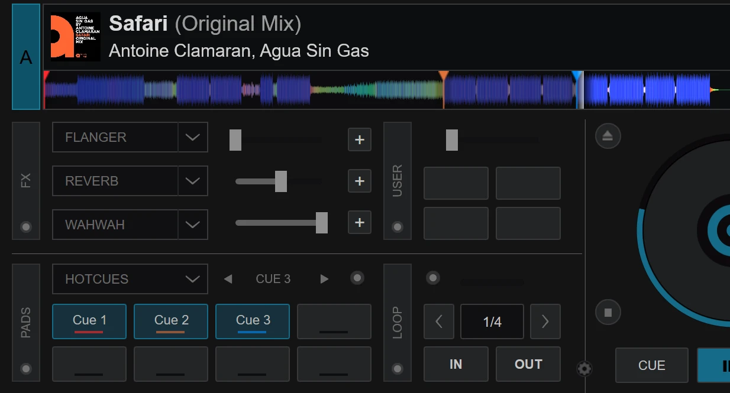Click the FX panel strip label
The height and width of the screenshot is (393, 730).
click(x=26, y=181)
